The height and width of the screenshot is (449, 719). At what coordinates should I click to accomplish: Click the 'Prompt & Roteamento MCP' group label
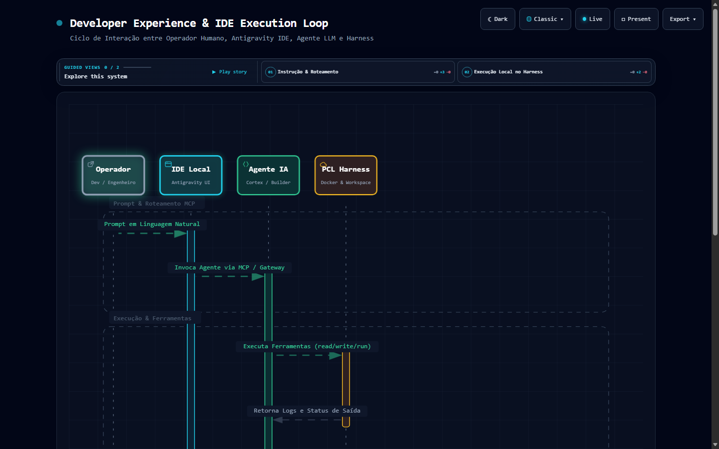(154, 204)
